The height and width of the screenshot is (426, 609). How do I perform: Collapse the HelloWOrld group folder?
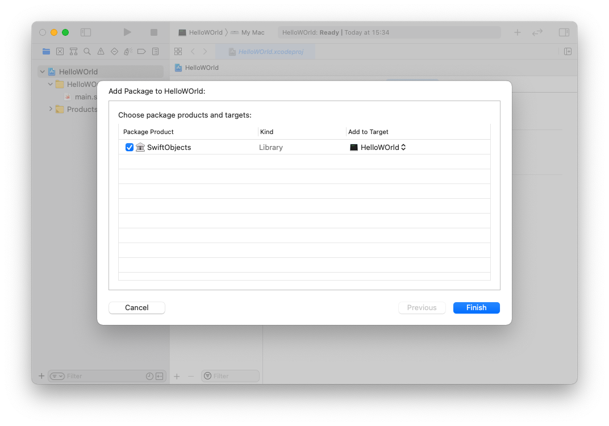(x=50, y=84)
